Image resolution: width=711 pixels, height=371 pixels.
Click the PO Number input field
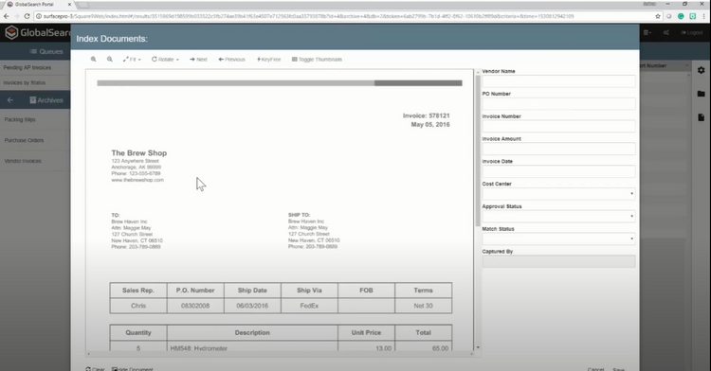tap(558, 104)
